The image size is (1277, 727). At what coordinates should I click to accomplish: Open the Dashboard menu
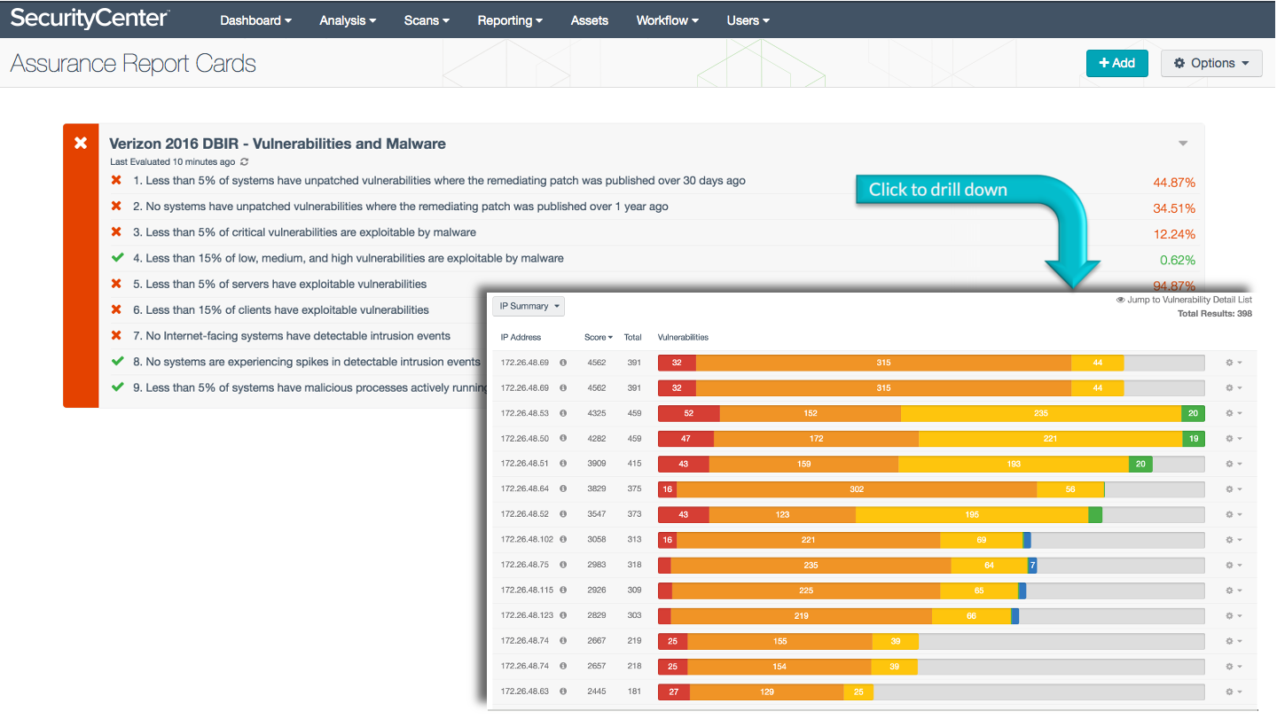(256, 20)
